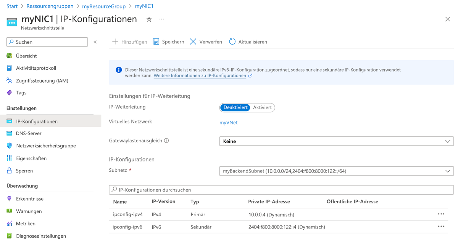
Task: Follow the Weitere Informationen zu IP-Konfigurationen link
Action: pos(200,75)
